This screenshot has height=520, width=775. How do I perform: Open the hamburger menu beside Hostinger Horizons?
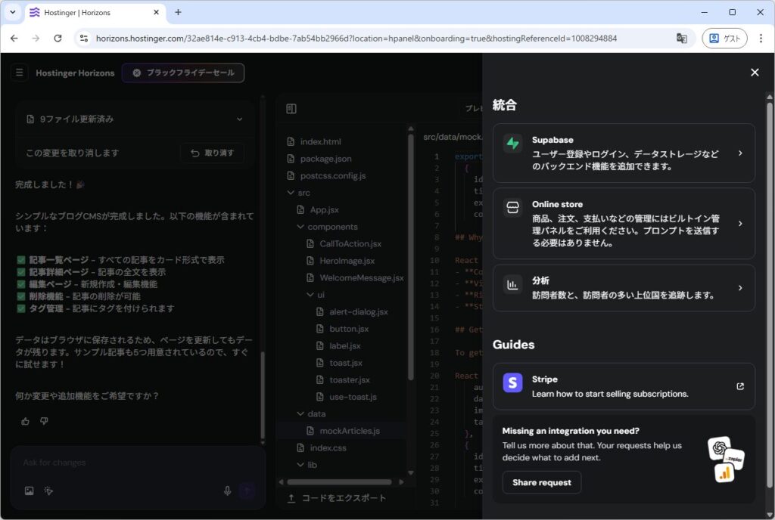click(x=20, y=73)
